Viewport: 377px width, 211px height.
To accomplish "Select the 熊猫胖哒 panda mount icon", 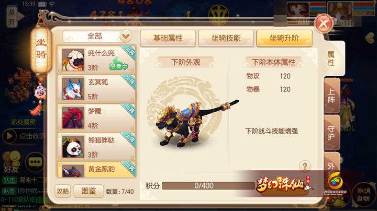I will pos(73,147).
